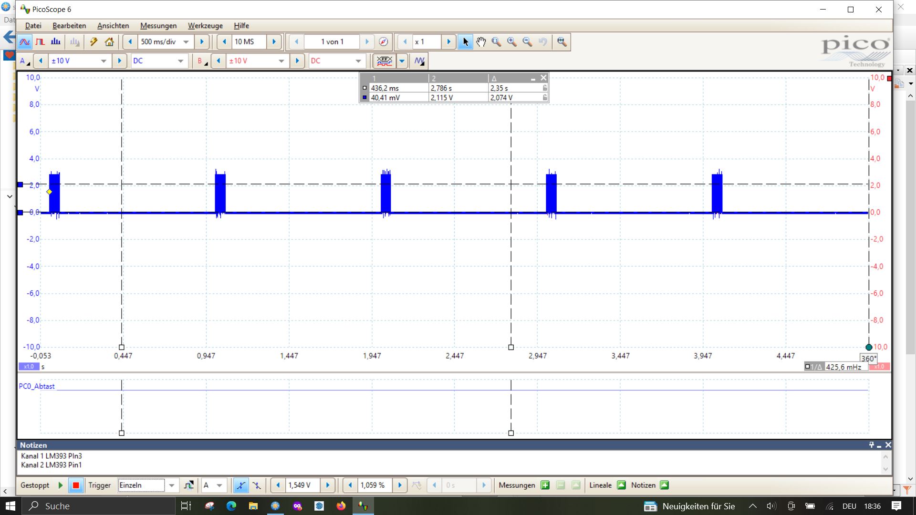Click the math channels waveform icon
The width and height of the screenshot is (916, 515).
click(419, 61)
